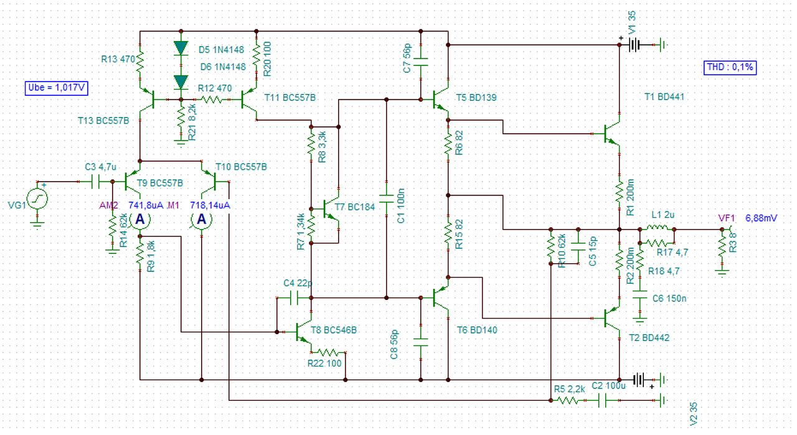Image resolution: width=797 pixels, height=435 pixels.
Task: Select output transistor T1 BD441
Action: [612, 134]
